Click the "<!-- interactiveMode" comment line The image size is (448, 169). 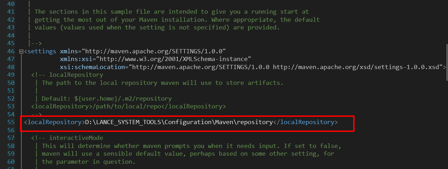[67, 138]
